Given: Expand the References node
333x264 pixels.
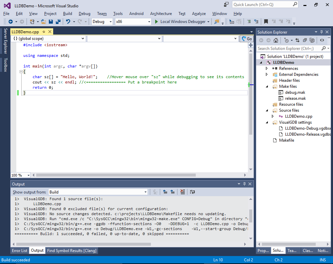Looking at the screenshot, I should [x=267, y=68].
